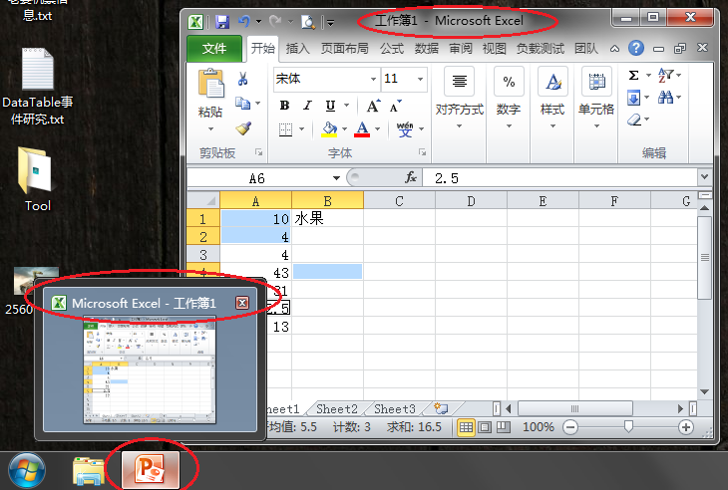Expand font color dropdown arrow
728x490 pixels.
(377, 129)
